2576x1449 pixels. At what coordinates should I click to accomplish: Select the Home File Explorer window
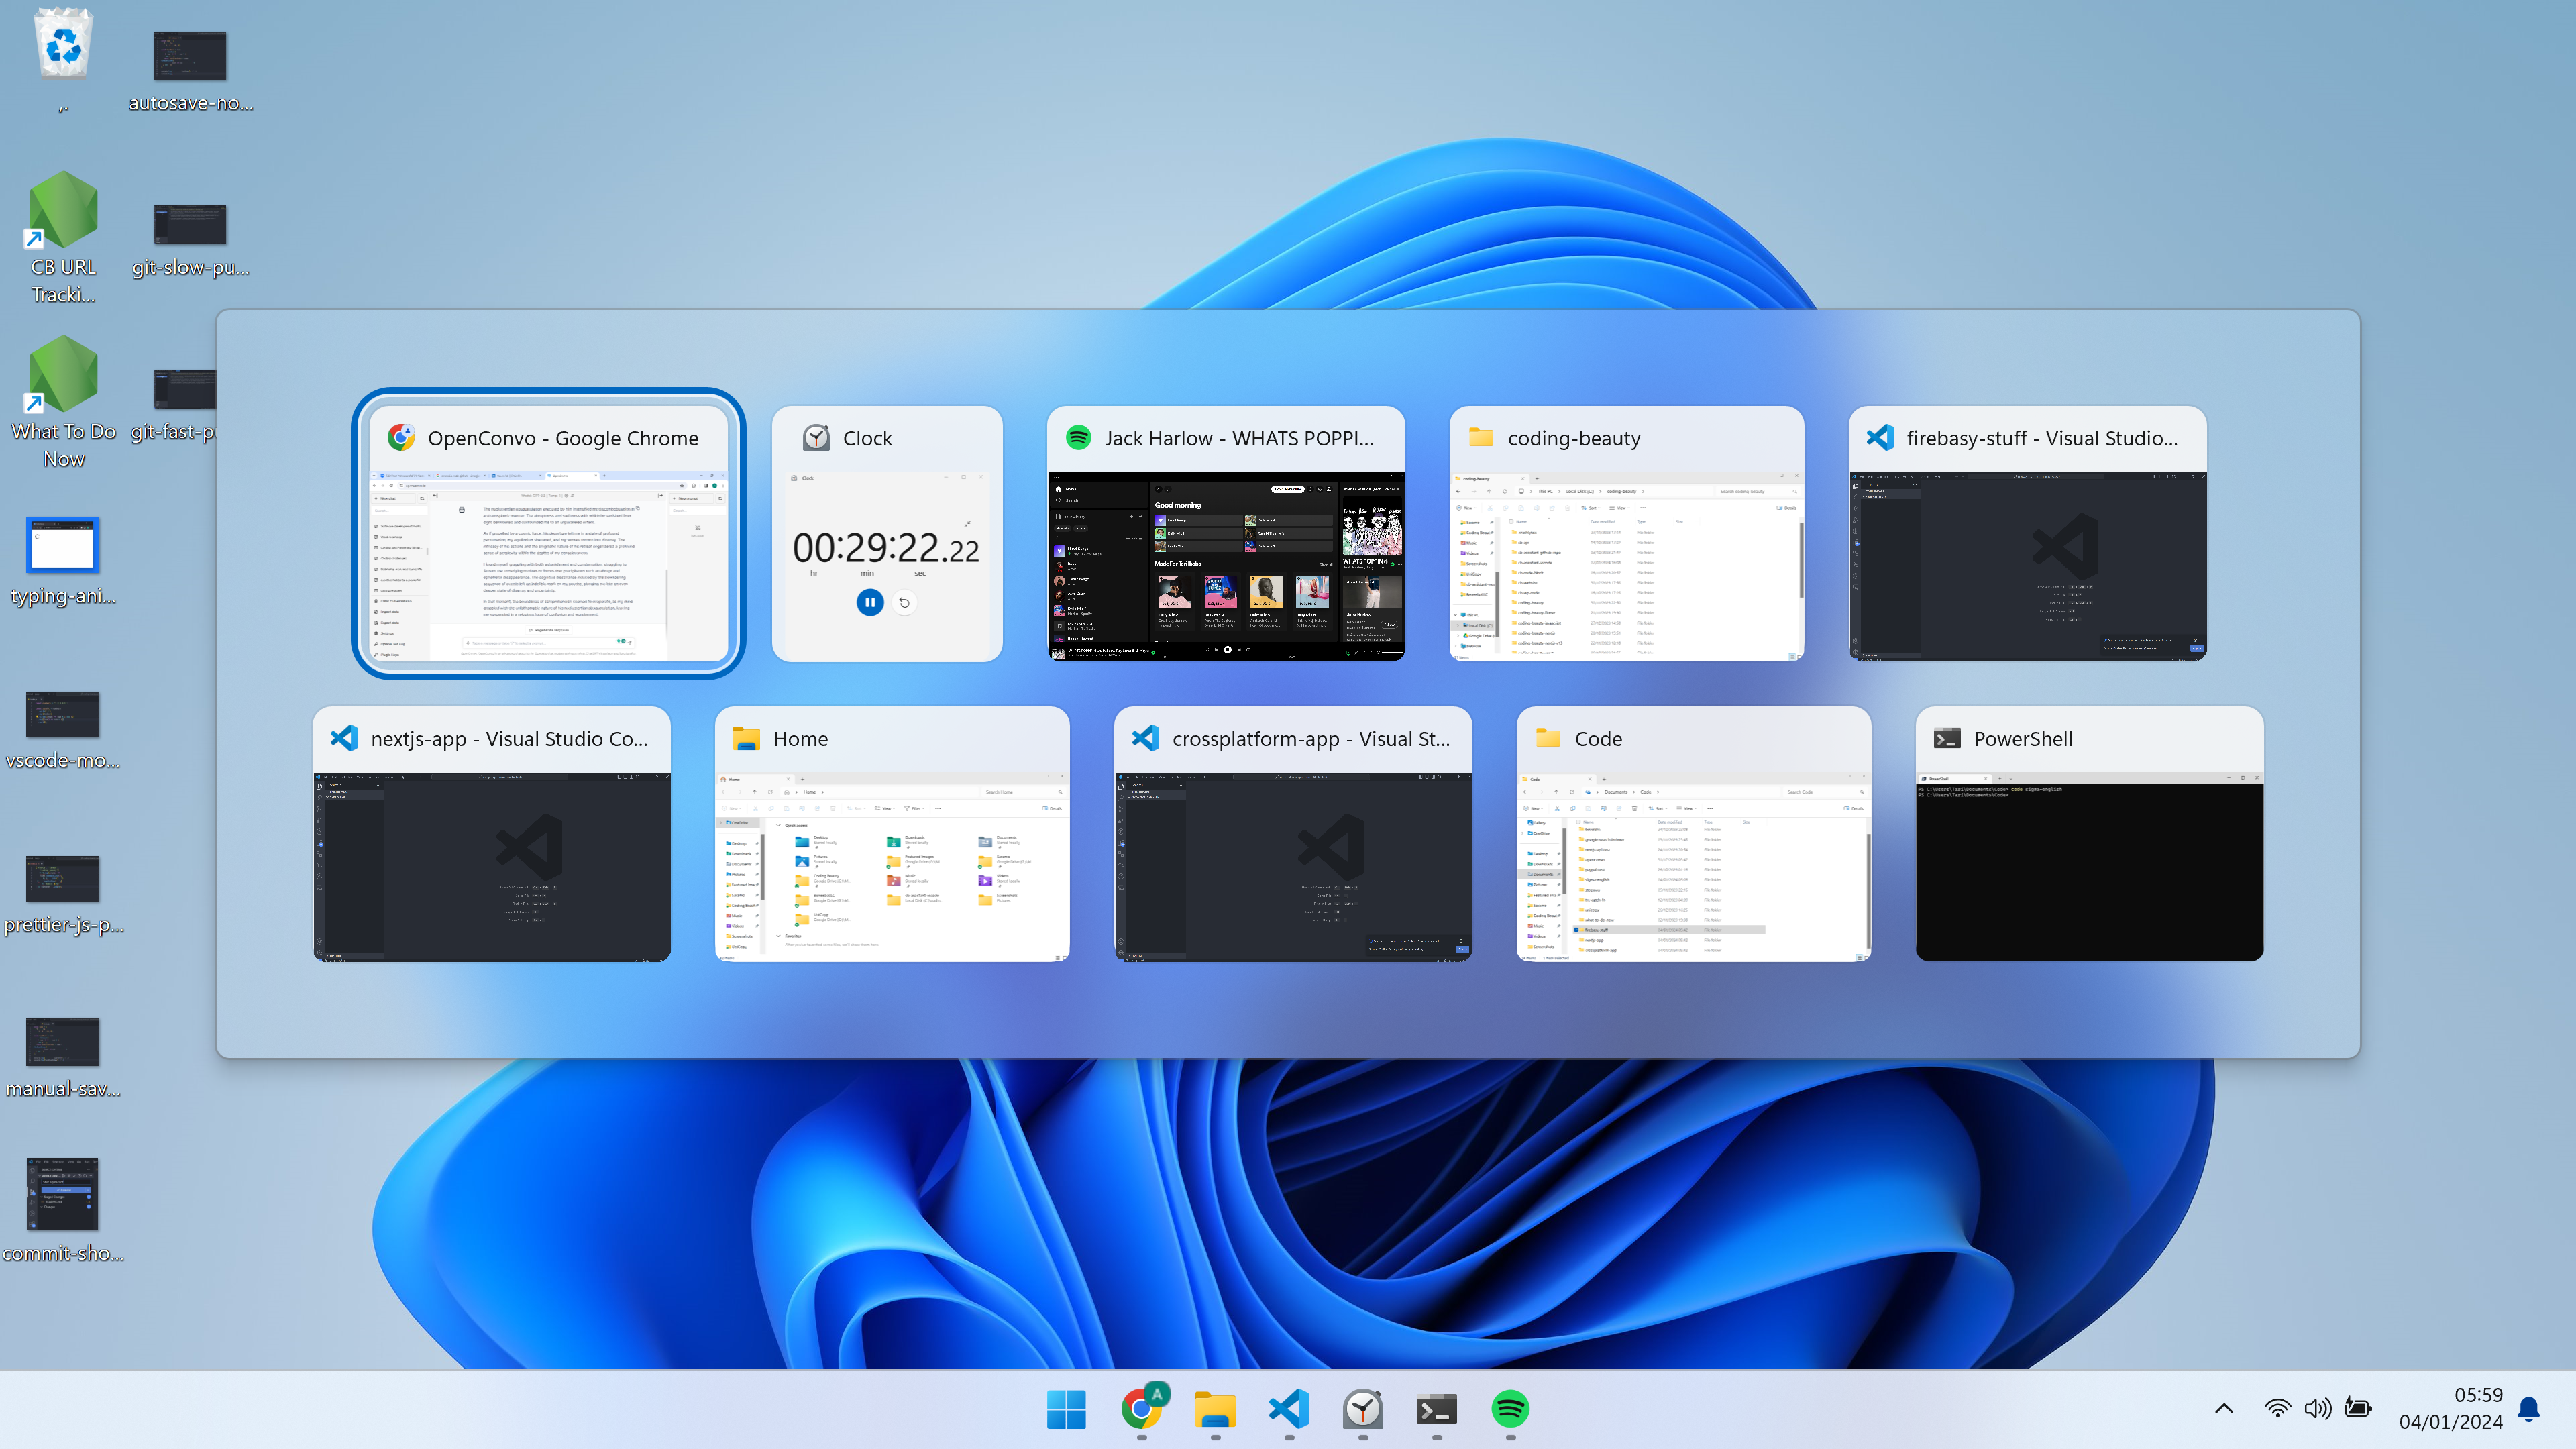(891, 834)
